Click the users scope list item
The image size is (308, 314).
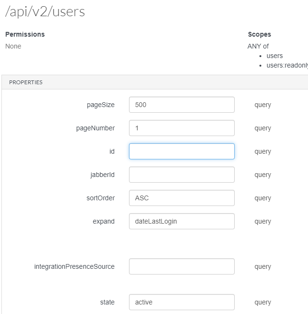tap(275, 56)
